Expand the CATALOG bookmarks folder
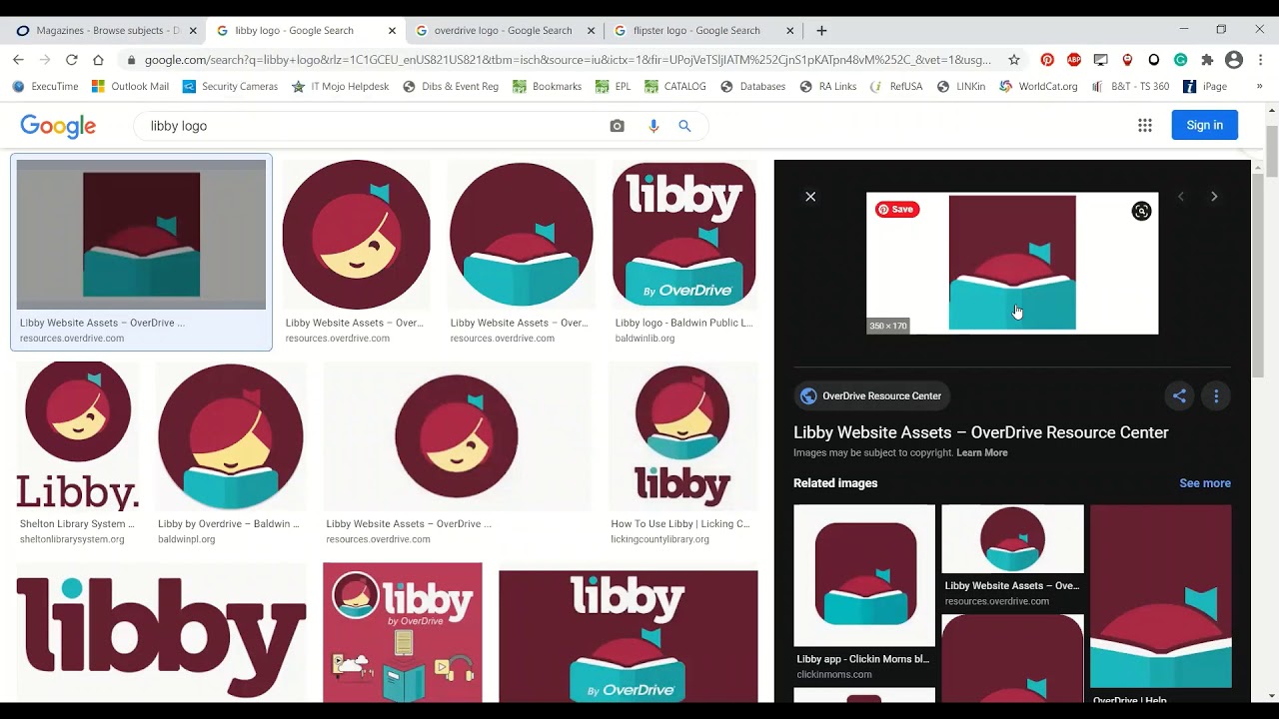 point(675,86)
